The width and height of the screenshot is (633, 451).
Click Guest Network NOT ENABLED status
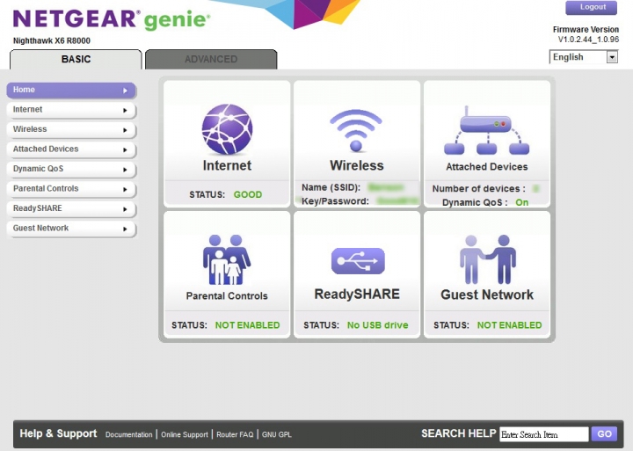pyautogui.click(x=509, y=325)
